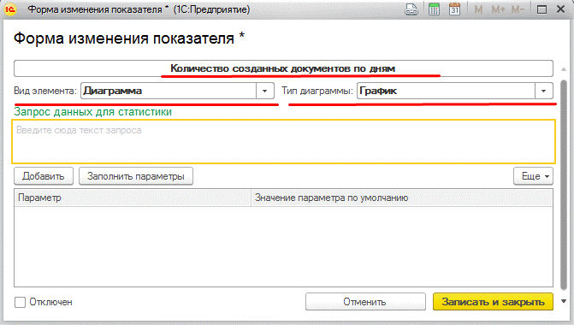Open the Еще menu button
The height and width of the screenshot is (325, 574).
[x=533, y=176]
